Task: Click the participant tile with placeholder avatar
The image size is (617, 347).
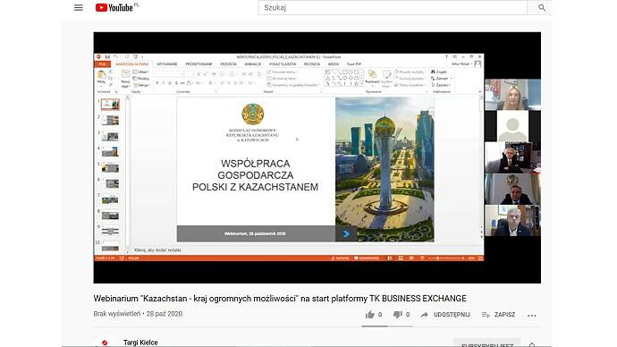Action: pyautogui.click(x=512, y=126)
